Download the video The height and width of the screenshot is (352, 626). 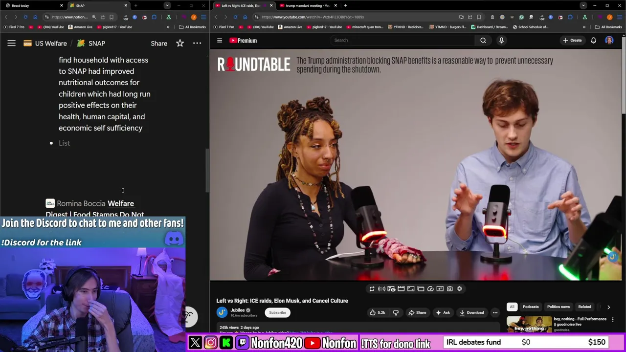coord(472,313)
